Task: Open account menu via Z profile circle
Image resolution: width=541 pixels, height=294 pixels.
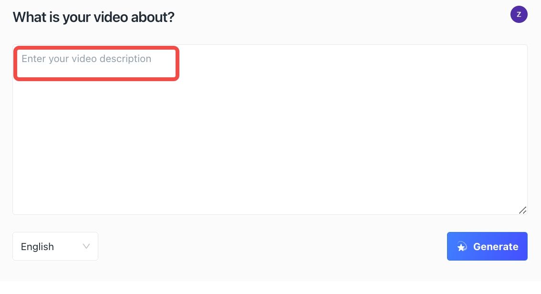Action: [x=519, y=14]
